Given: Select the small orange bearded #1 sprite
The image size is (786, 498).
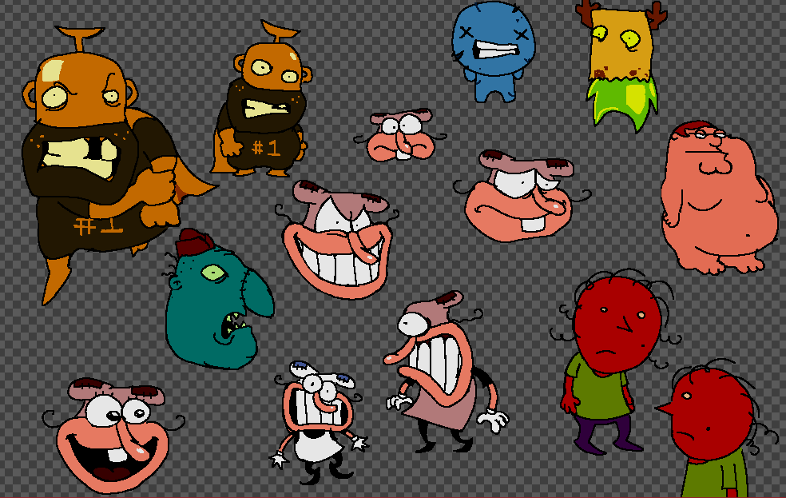Looking at the screenshot, I should (x=260, y=100).
